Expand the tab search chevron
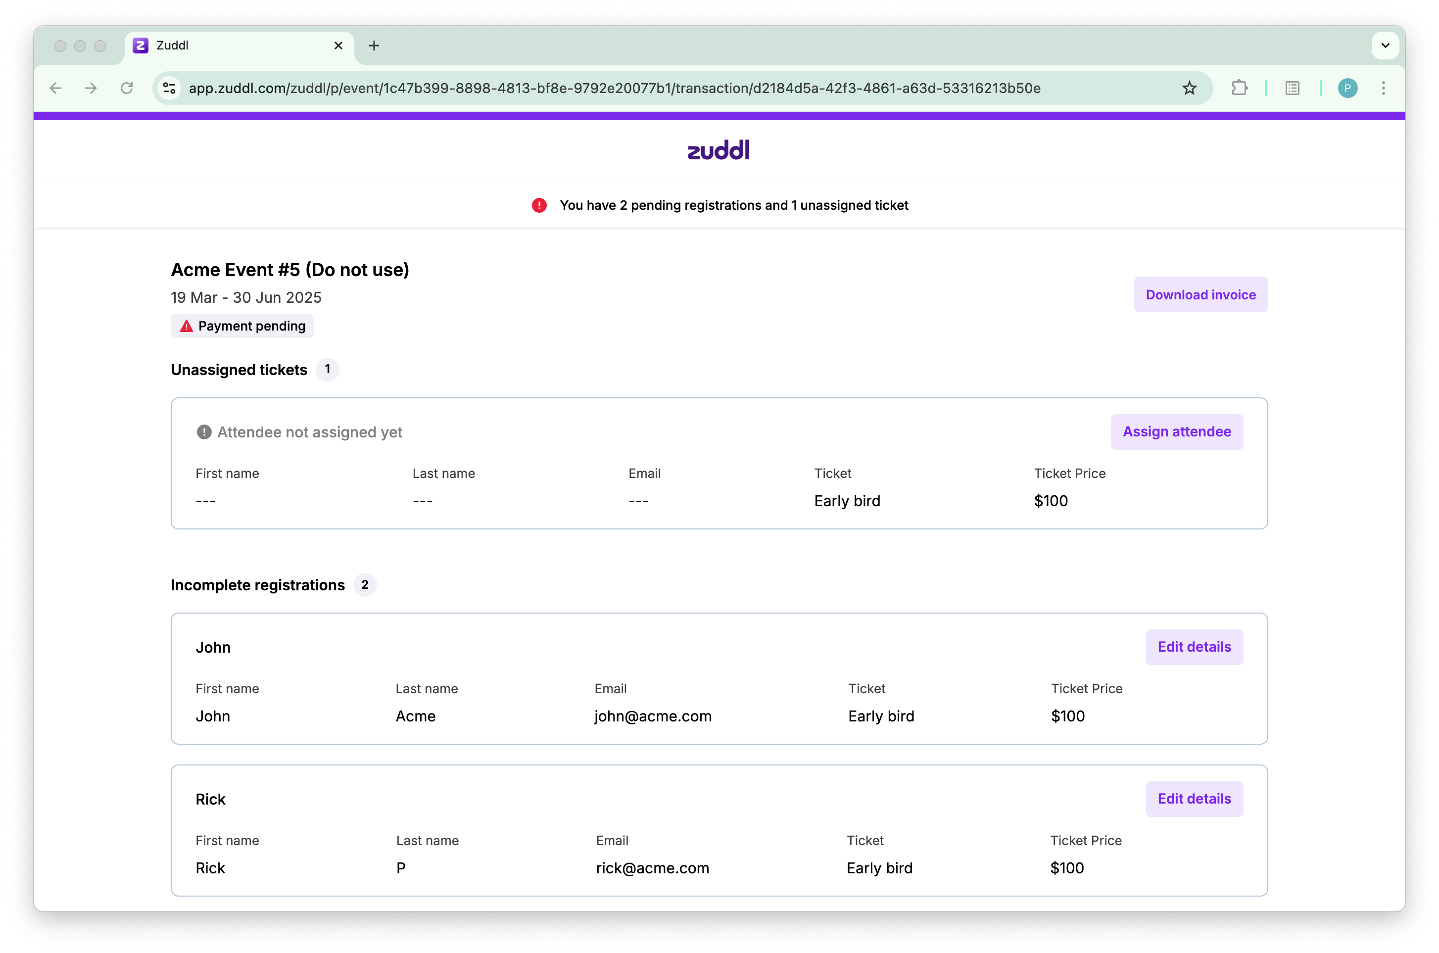The image size is (1439, 953). [x=1385, y=46]
